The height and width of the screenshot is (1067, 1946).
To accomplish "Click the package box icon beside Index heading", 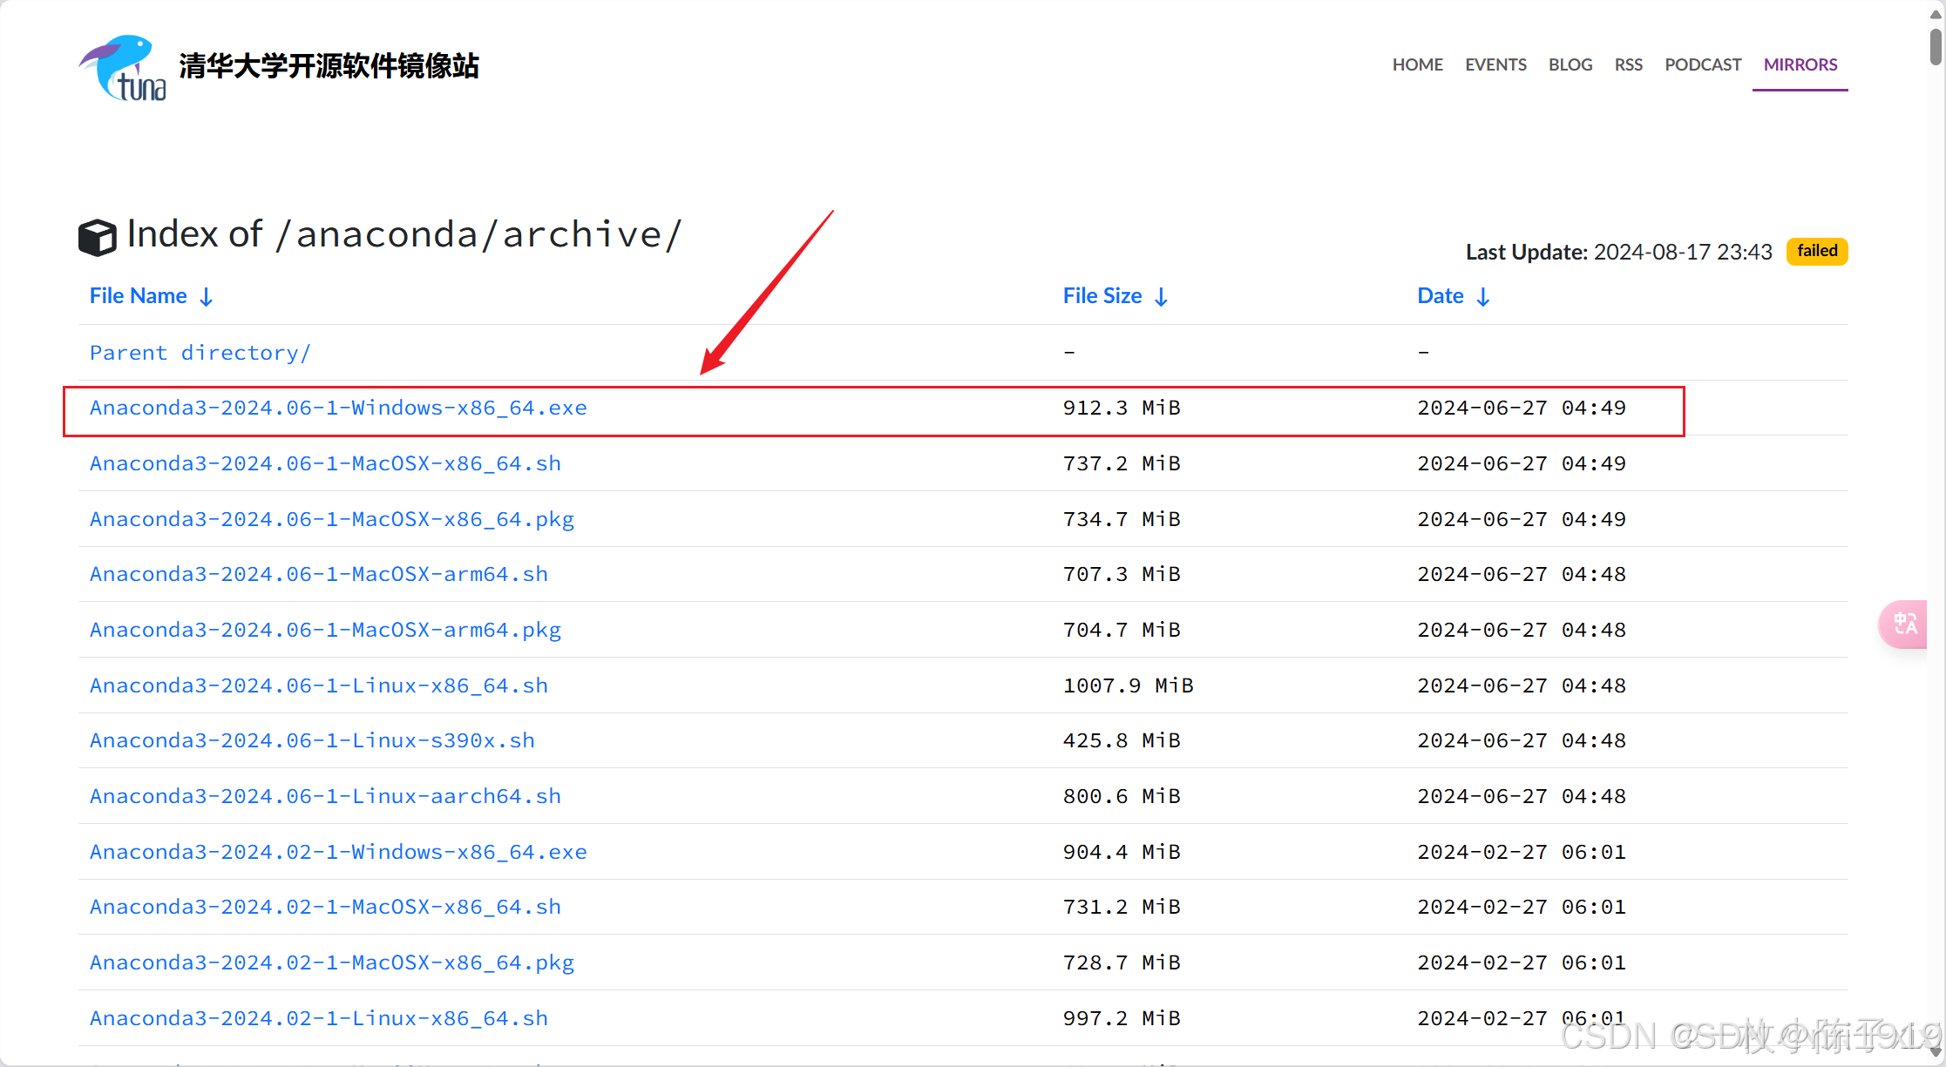I will (x=97, y=237).
